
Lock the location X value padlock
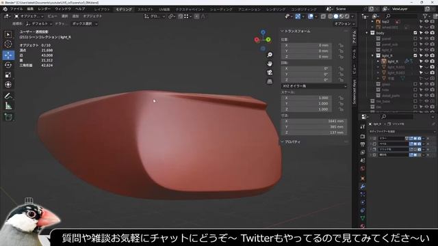(341, 45)
